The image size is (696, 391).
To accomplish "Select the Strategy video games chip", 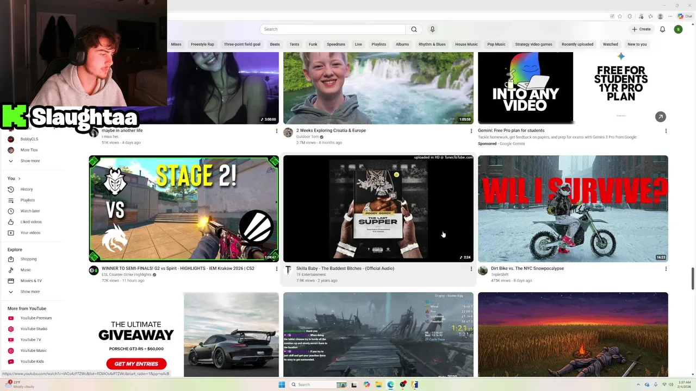I will point(533,45).
